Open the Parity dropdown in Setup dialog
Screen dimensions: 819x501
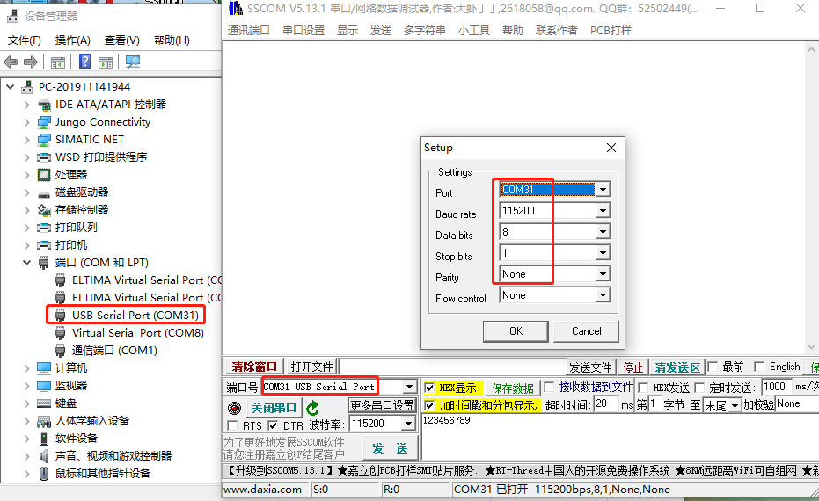pos(603,274)
